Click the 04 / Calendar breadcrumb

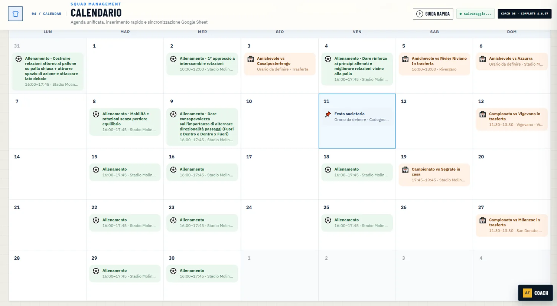[x=46, y=14]
